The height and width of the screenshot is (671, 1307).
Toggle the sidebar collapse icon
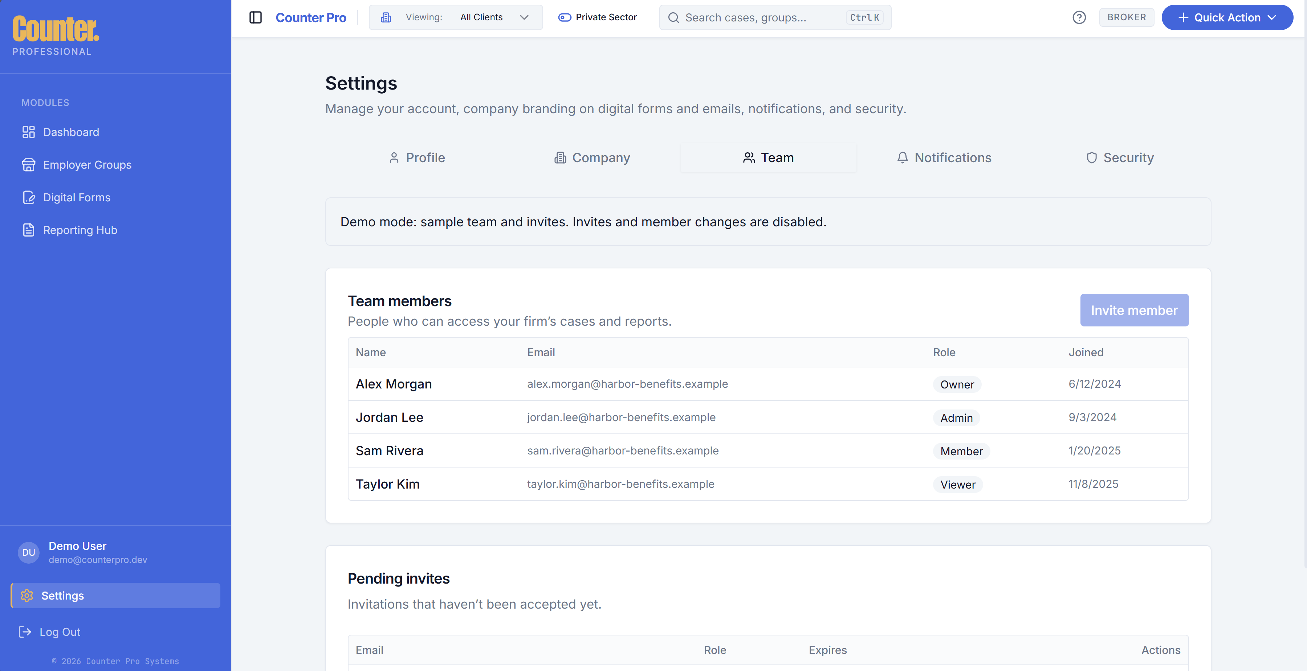255,18
